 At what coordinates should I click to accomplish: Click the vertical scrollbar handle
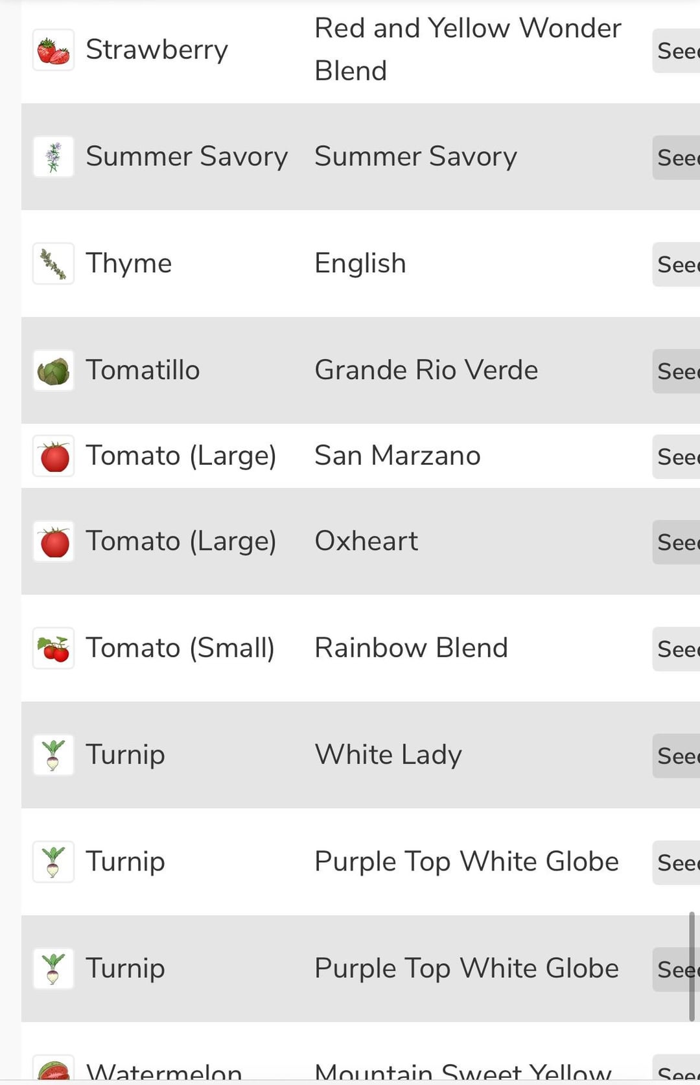(692, 966)
